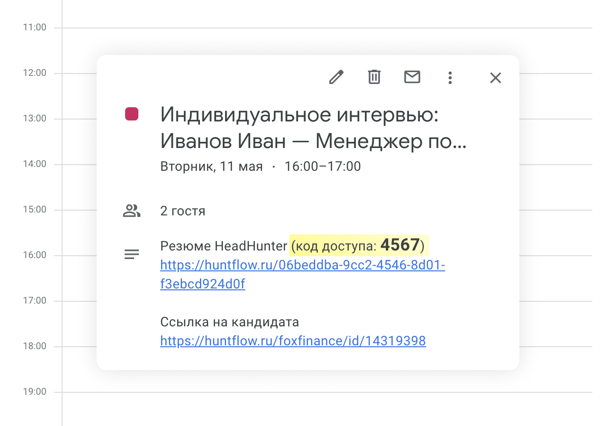This screenshot has height=426, width=616.
Task: Click the pencil icon to edit event
Action: click(336, 77)
